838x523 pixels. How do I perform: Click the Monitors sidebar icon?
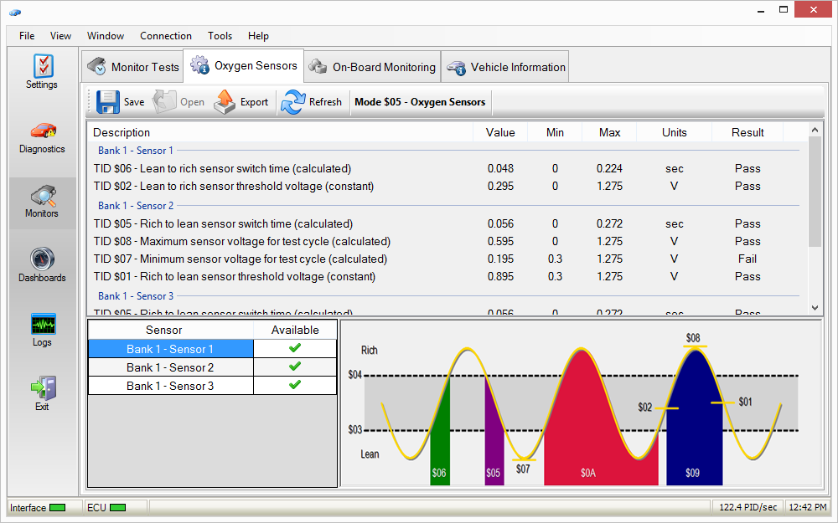pyautogui.click(x=42, y=196)
